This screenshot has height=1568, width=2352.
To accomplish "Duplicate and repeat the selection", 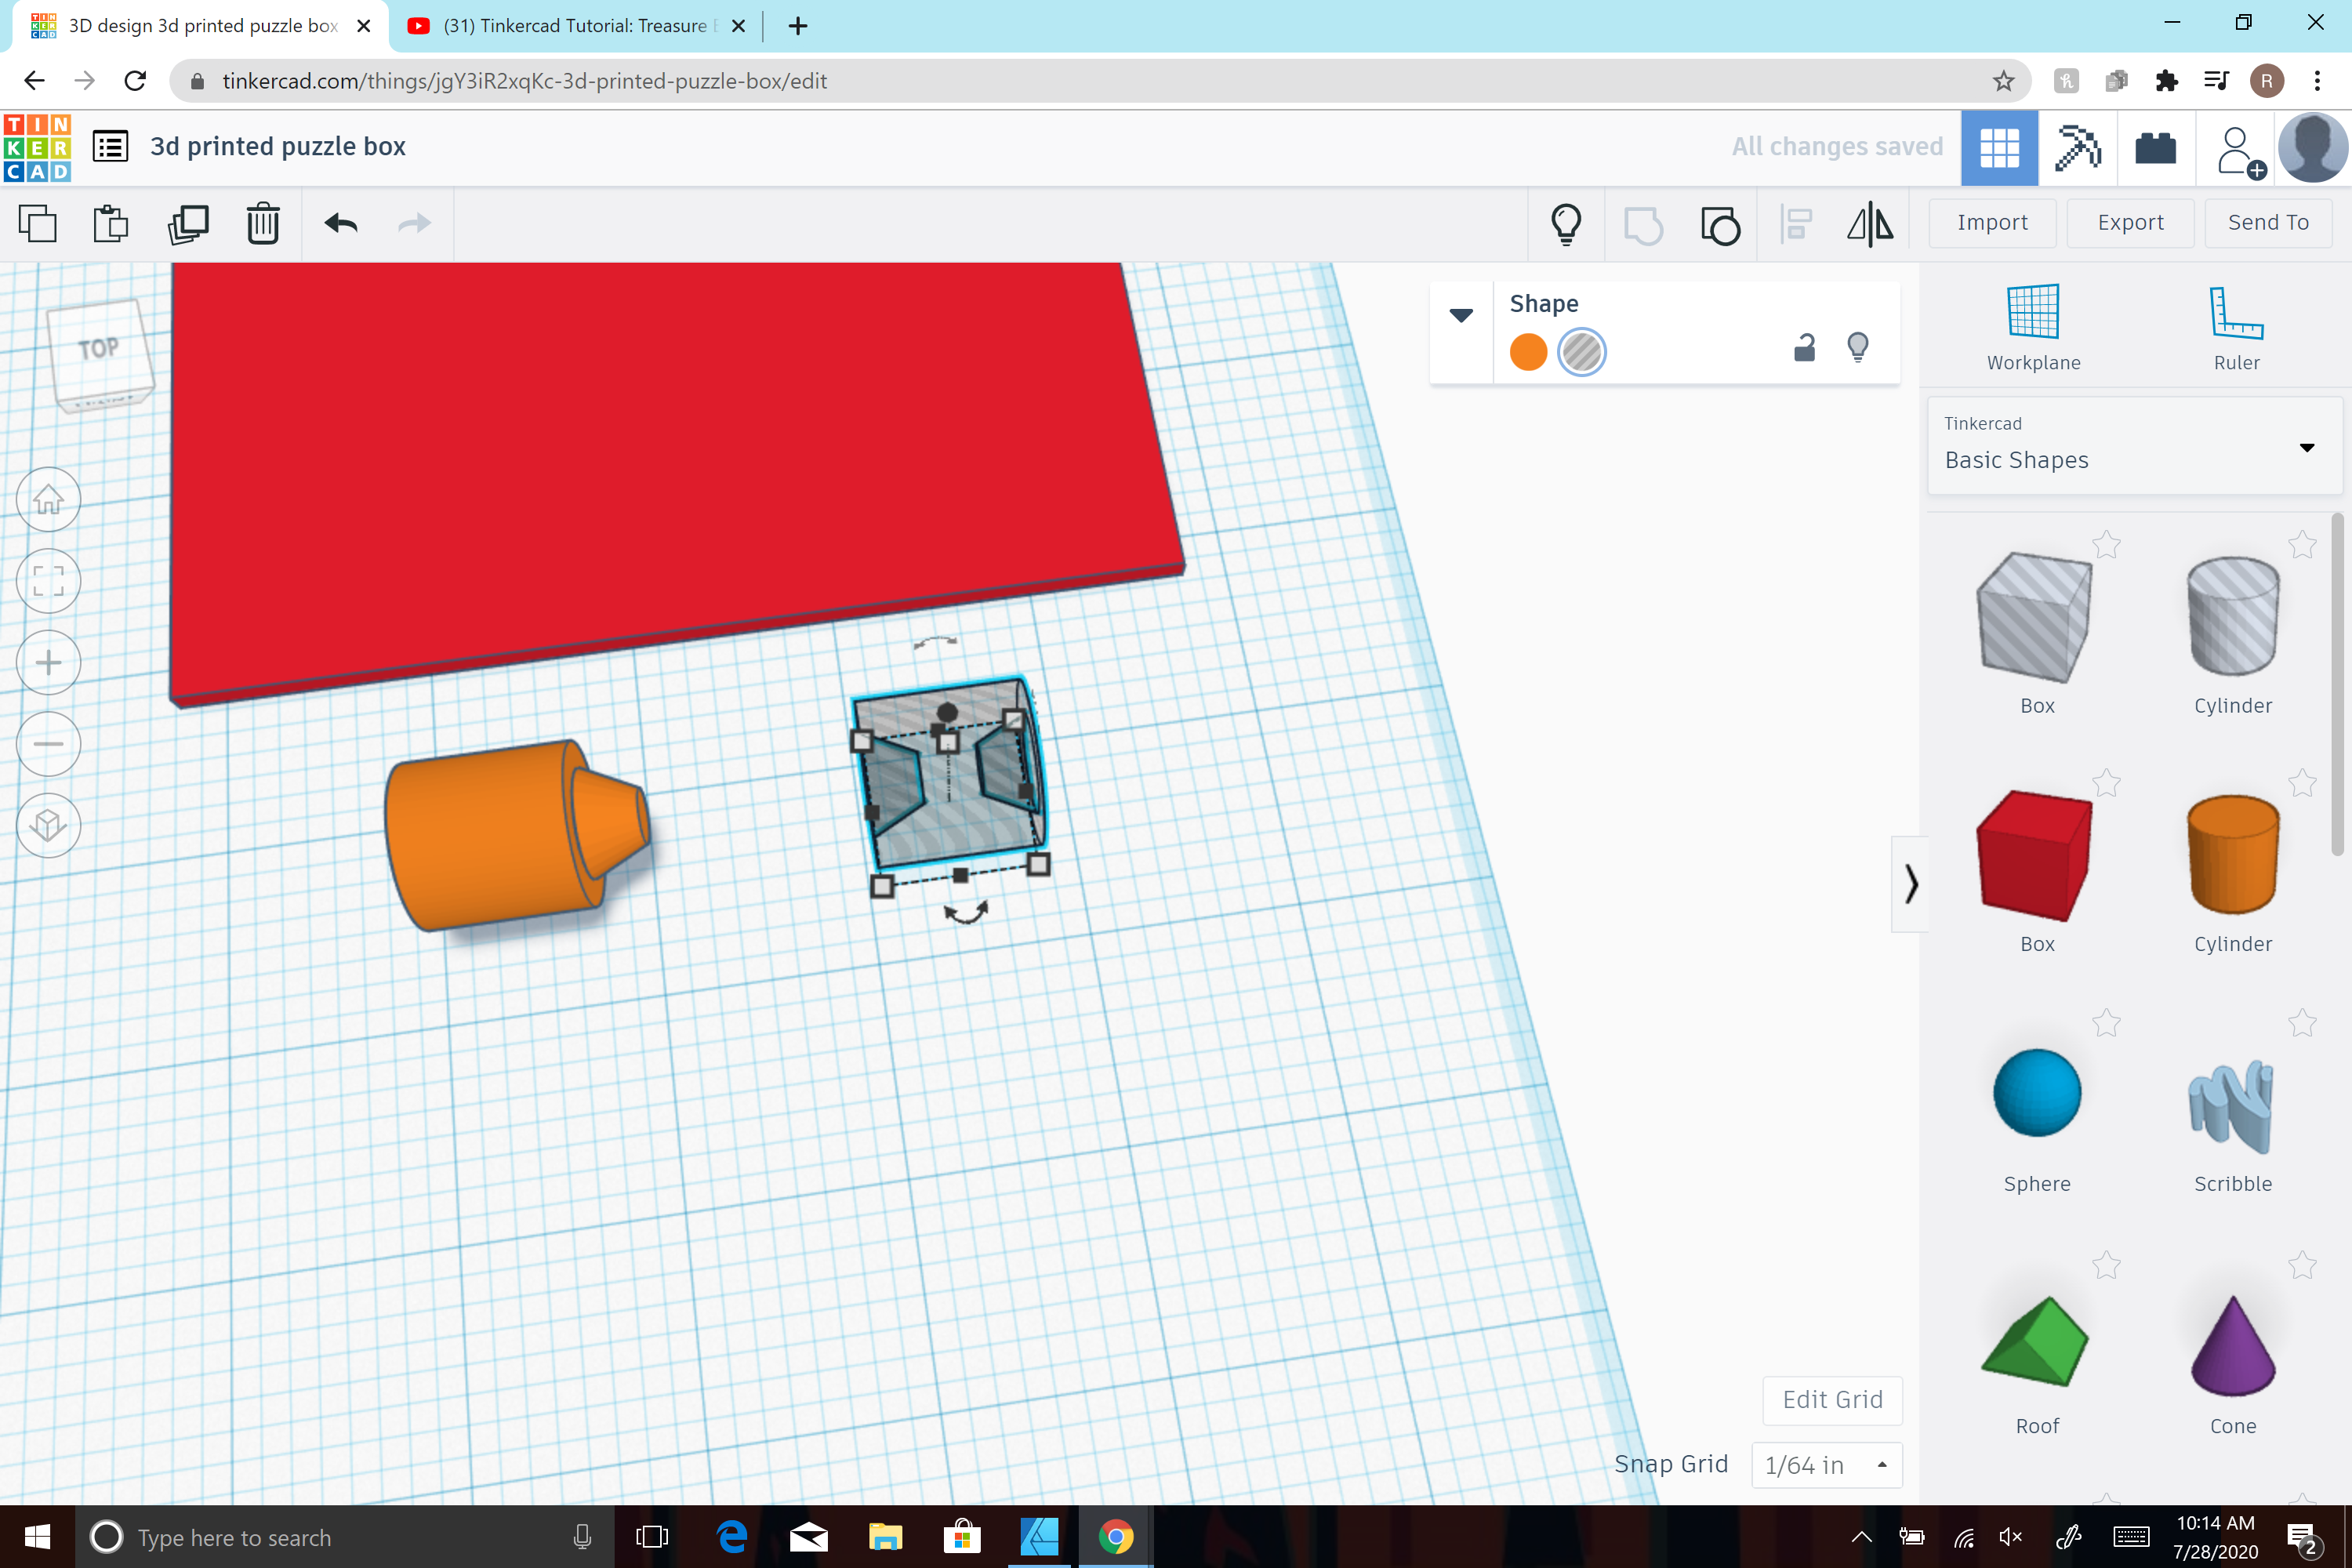I will point(188,223).
